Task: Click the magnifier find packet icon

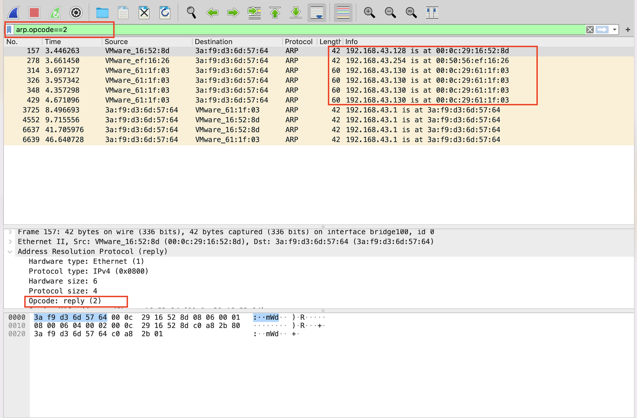Action: [191, 13]
